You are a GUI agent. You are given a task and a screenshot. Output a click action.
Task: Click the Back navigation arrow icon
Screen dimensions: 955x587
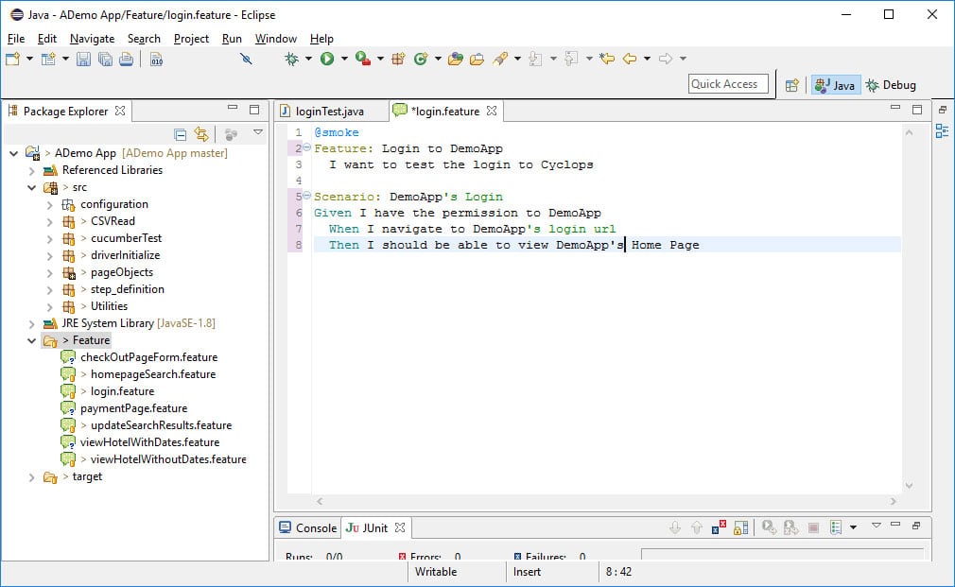(x=630, y=59)
